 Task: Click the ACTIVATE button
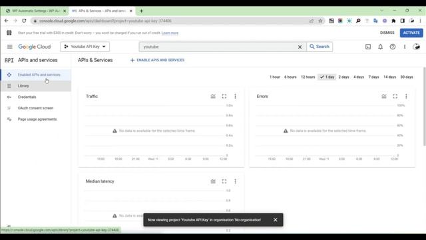click(x=411, y=33)
